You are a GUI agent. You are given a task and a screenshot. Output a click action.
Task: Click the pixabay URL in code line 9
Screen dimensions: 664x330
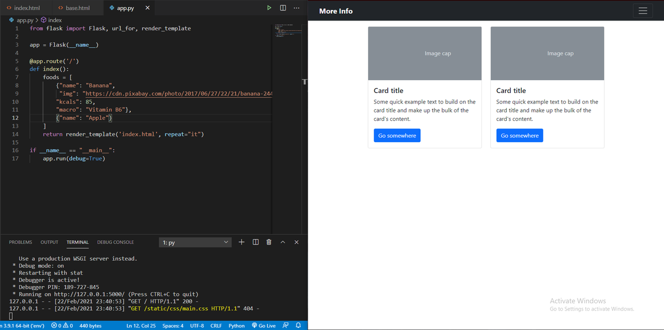point(179,94)
